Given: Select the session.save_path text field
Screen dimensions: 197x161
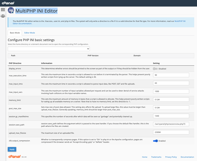Looking at the screenshot, I should (171, 124).
